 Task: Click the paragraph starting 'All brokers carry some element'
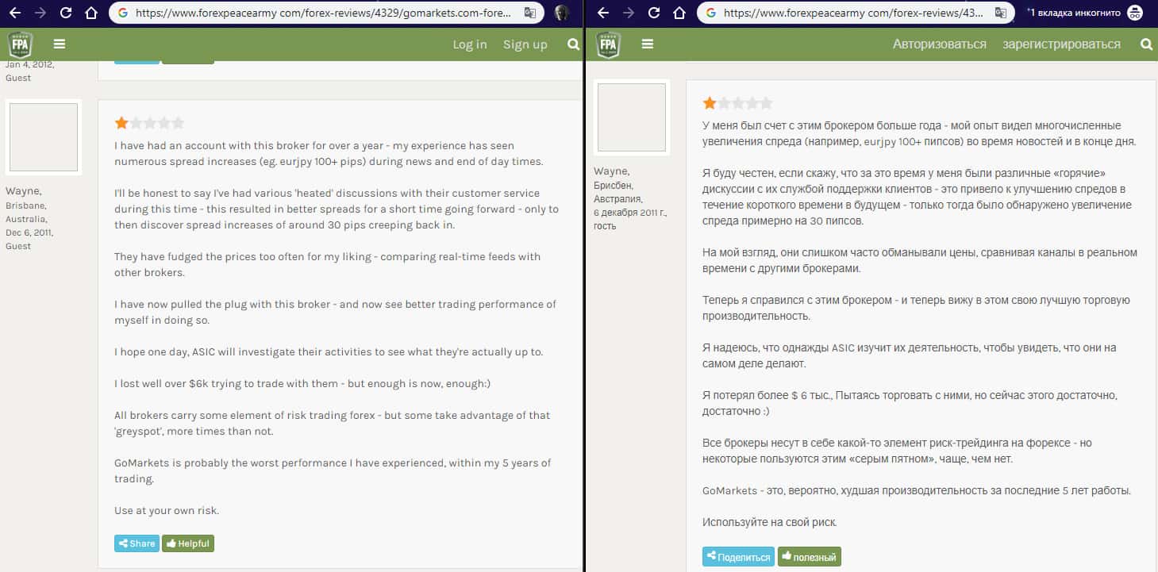(x=332, y=423)
